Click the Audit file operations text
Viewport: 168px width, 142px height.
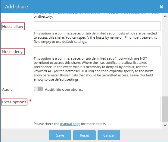pos(64,89)
